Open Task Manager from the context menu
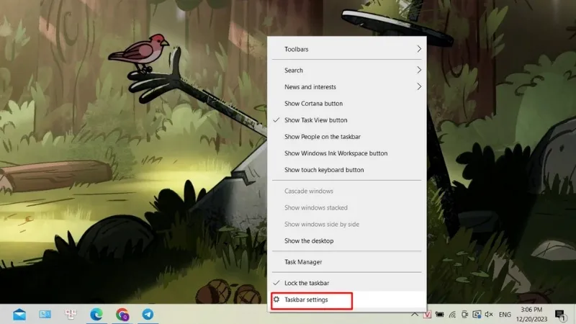The image size is (576, 324). tap(303, 262)
